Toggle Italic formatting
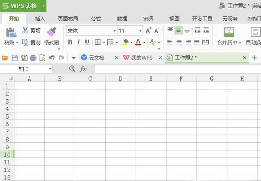Screen dimensions: 261x181 tap(79, 42)
